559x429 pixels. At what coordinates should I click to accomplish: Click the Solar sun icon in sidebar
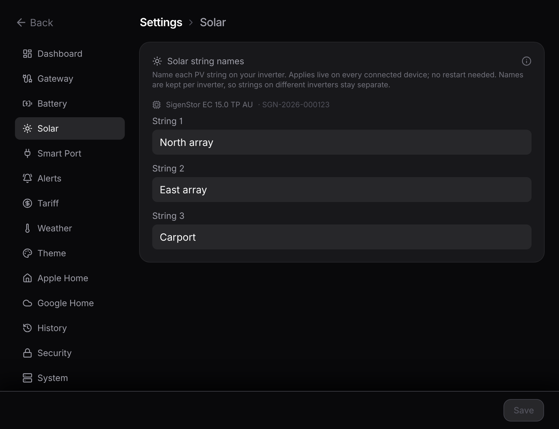pos(27,128)
